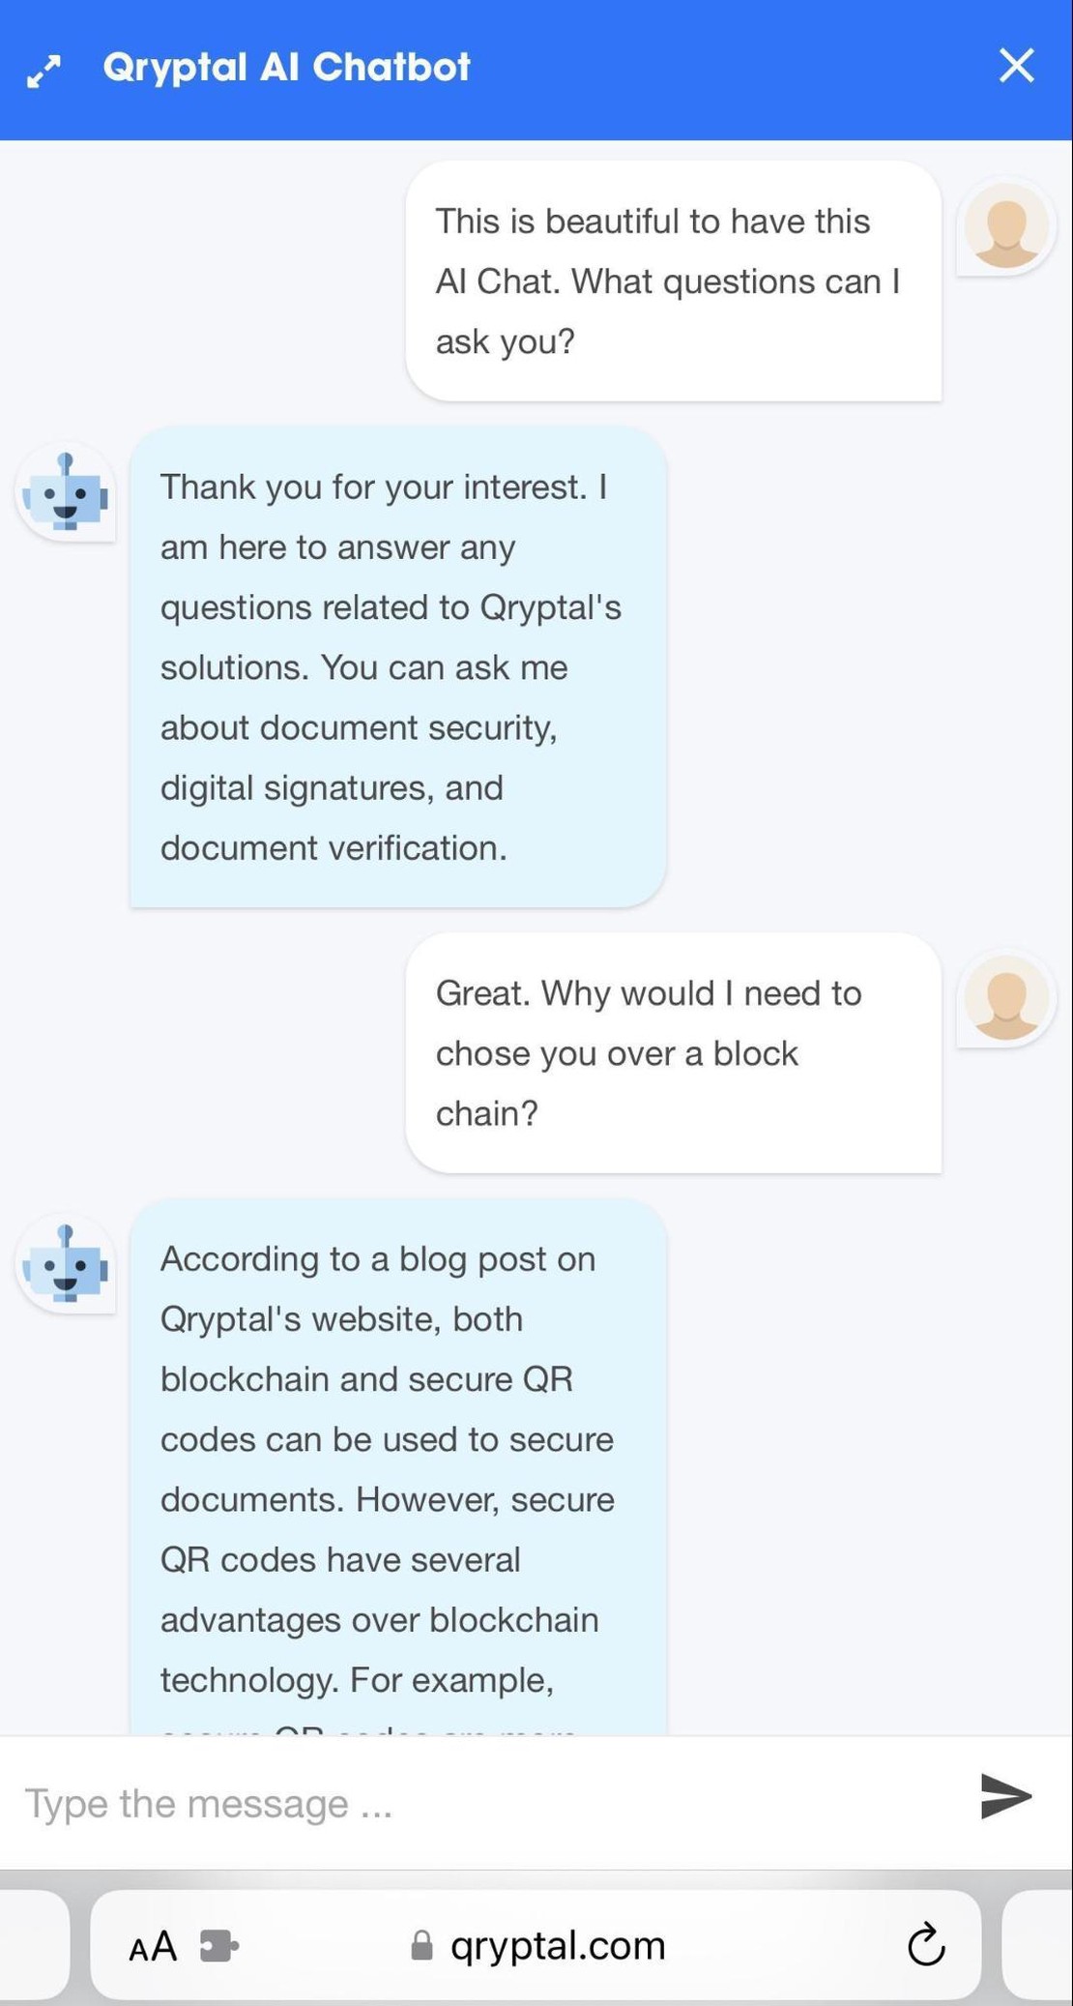Tap the user avatar near the first question
Screen dimensions: 1073x2006
1004,225
